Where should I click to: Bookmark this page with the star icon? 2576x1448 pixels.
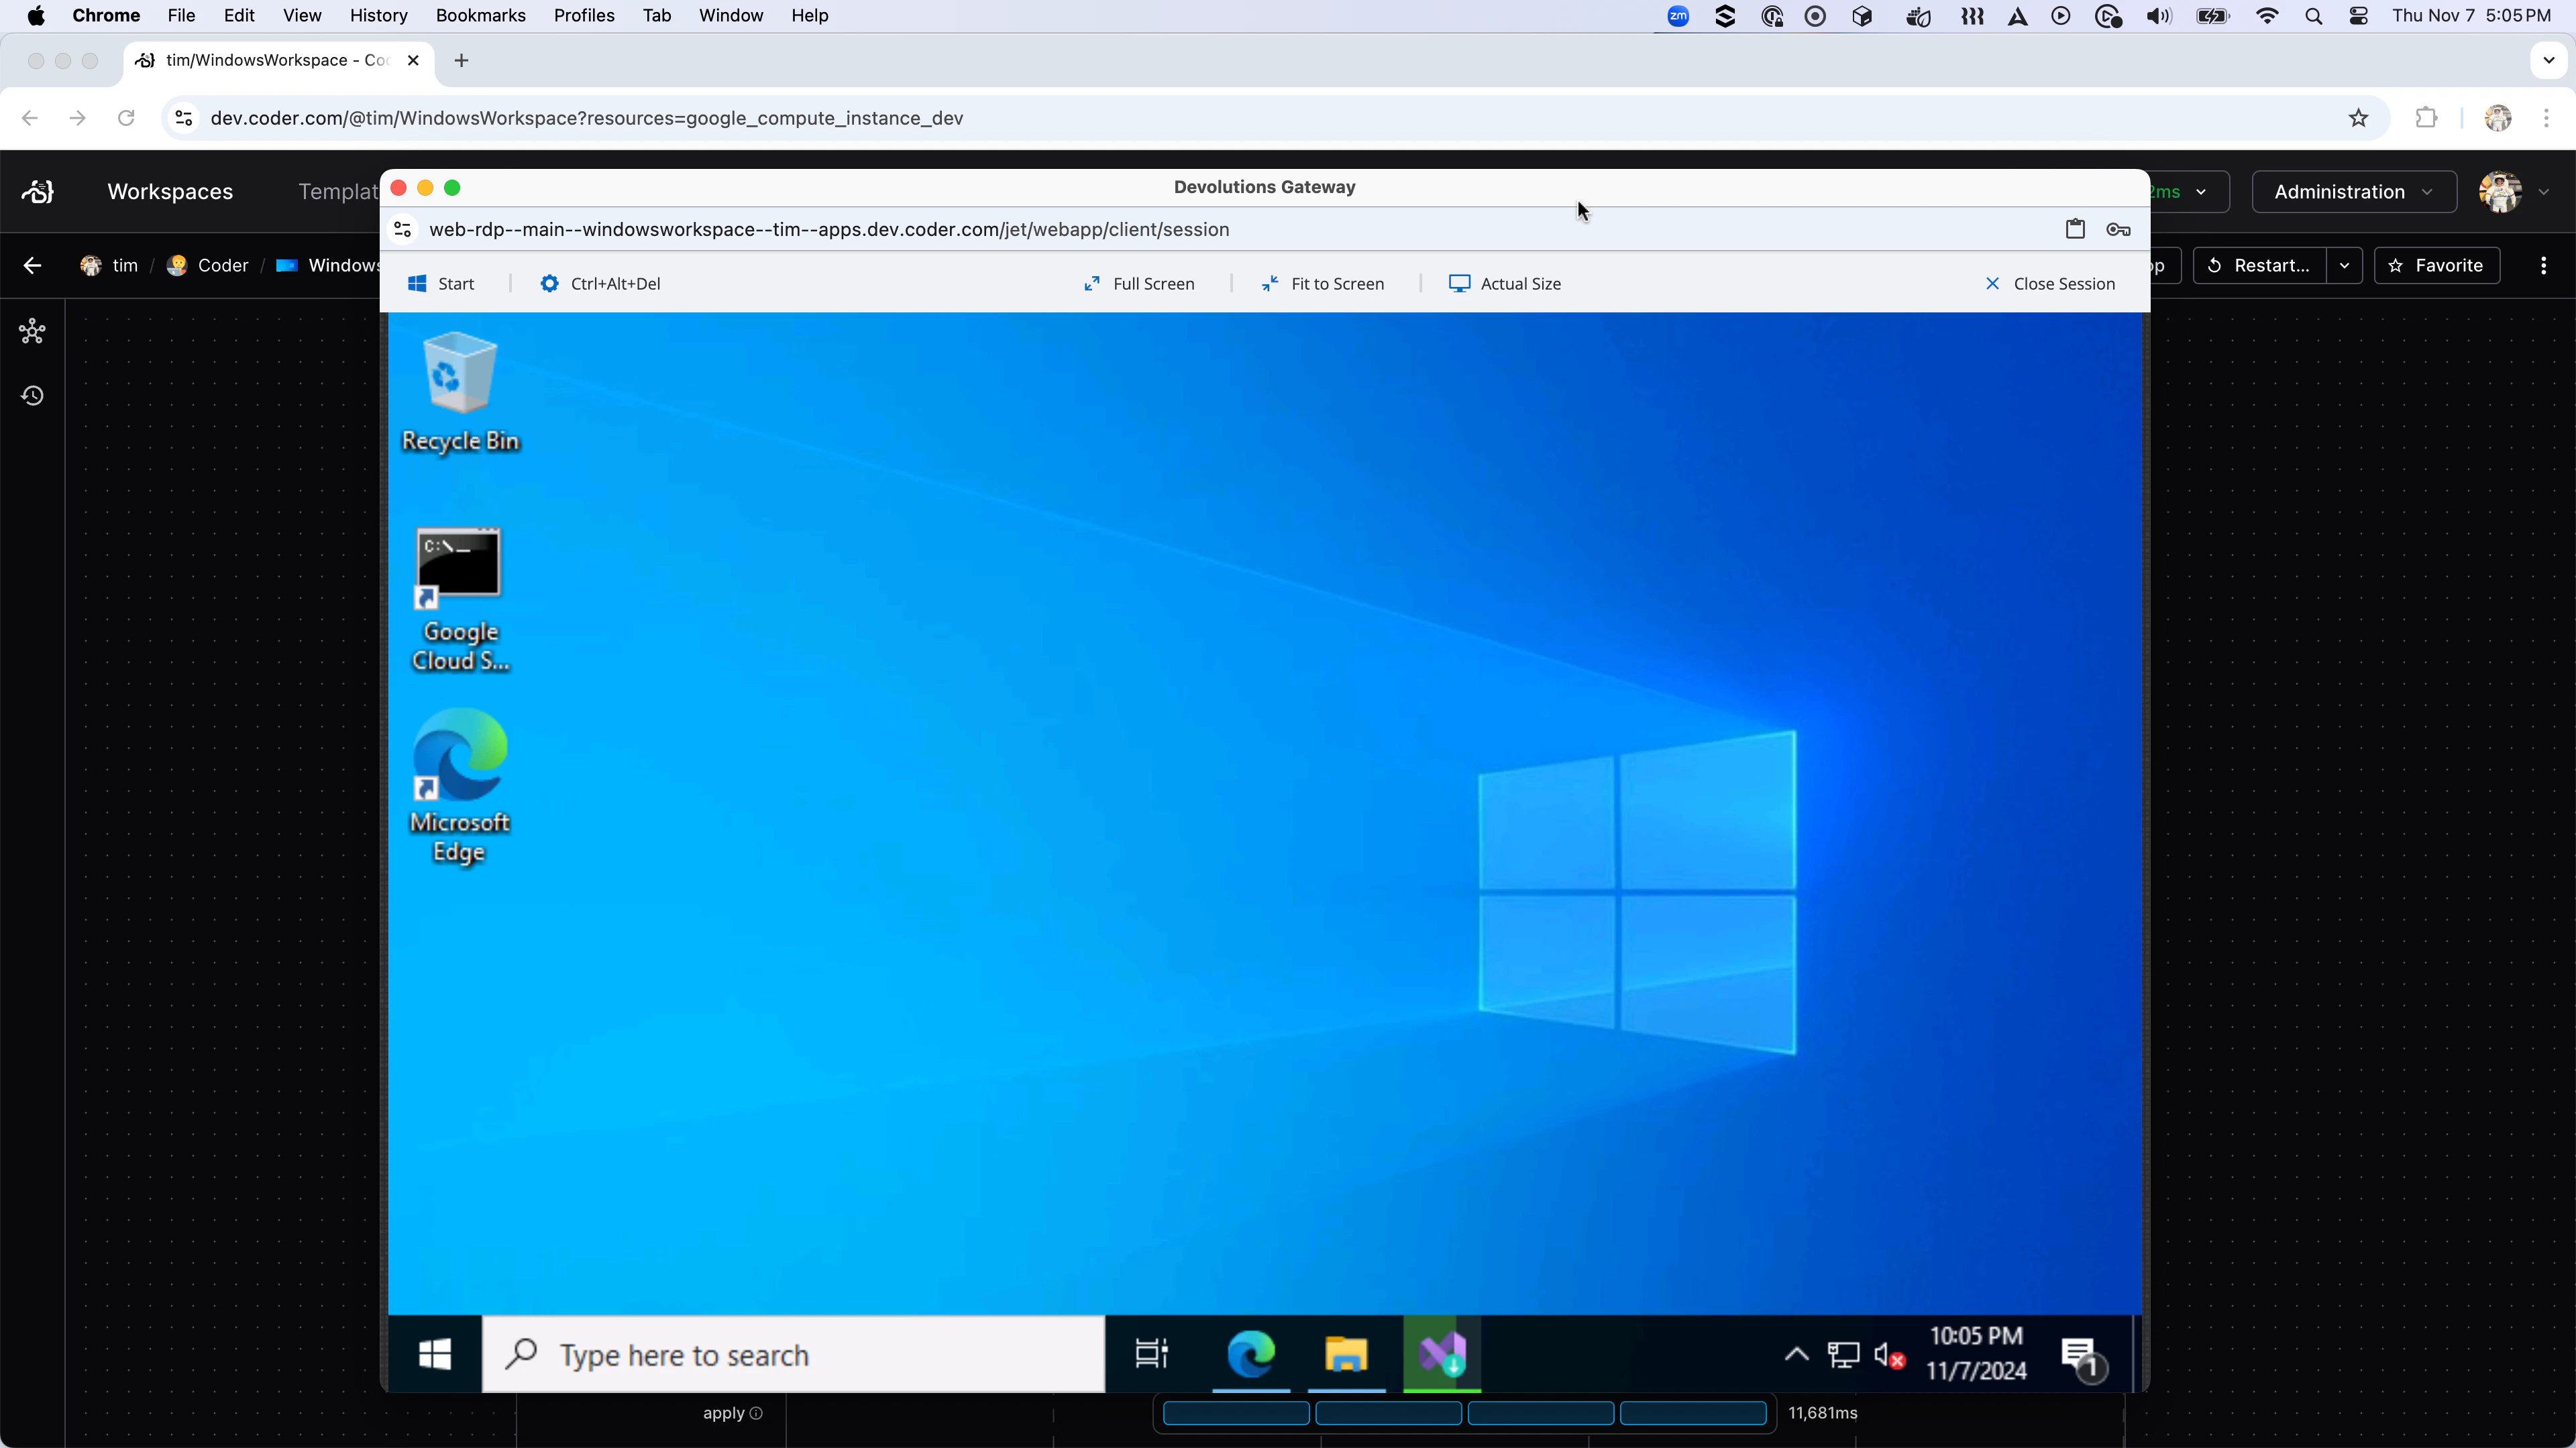[x=2358, y=118]
